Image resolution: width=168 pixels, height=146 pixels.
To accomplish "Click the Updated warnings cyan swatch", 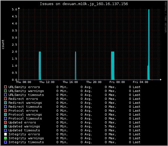I will 5,126.
